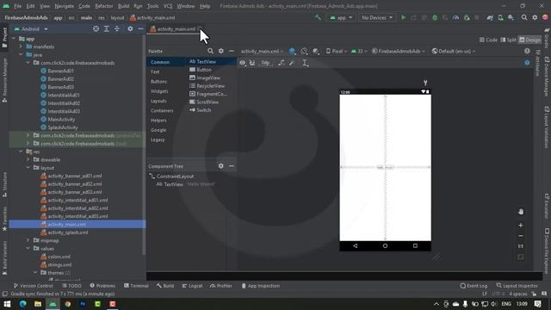Expand the drawable folder
This screenshot has height=310, width=551.
point(28,159)
